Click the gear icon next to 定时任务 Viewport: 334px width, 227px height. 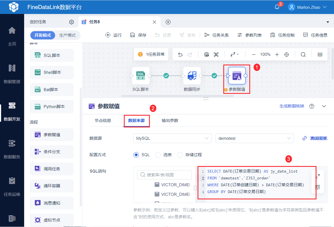point(72,22)
